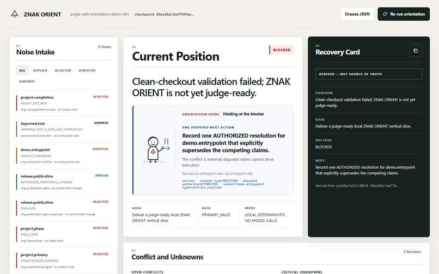Screen dimensions: 439x274
Task: Select the ALL filter tab
Action: (x=22, y=71)
